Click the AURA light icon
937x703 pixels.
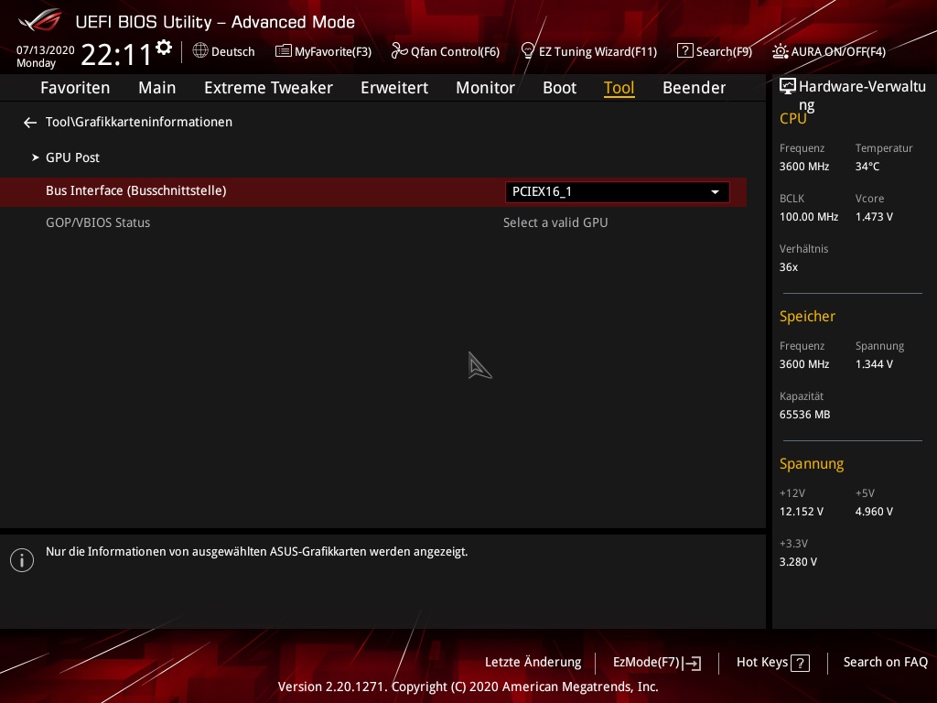tap(780, 51)
